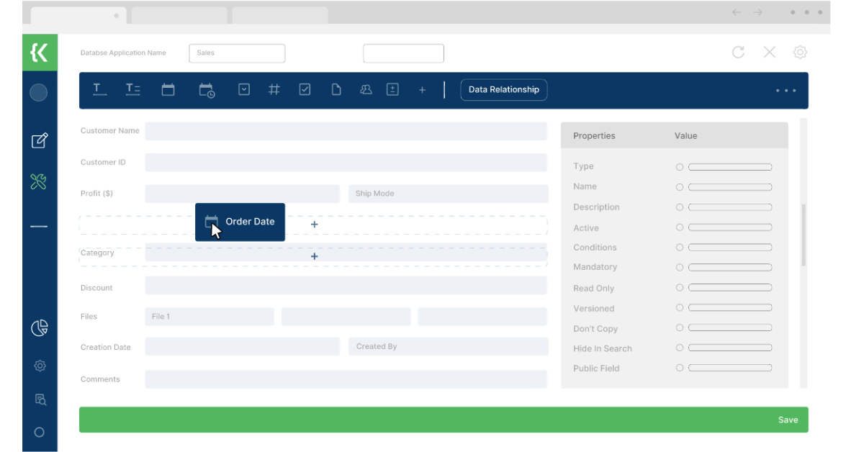
Task: Open the dropdown field tool
Action: coord(244,89)
